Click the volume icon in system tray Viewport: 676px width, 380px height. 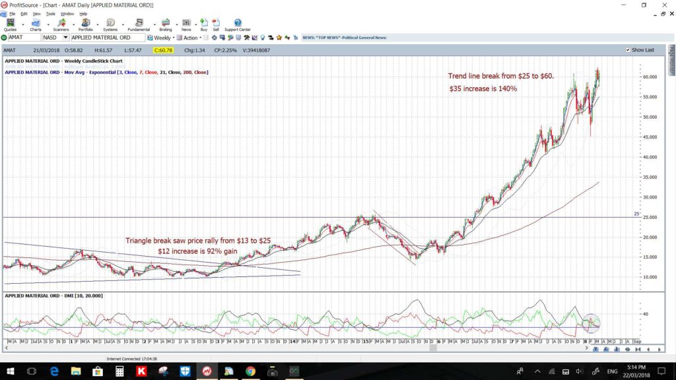[x=579, y=371]
